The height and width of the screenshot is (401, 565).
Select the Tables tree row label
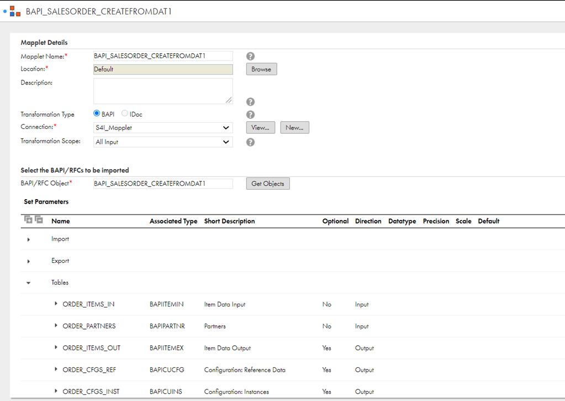[60, 283]
